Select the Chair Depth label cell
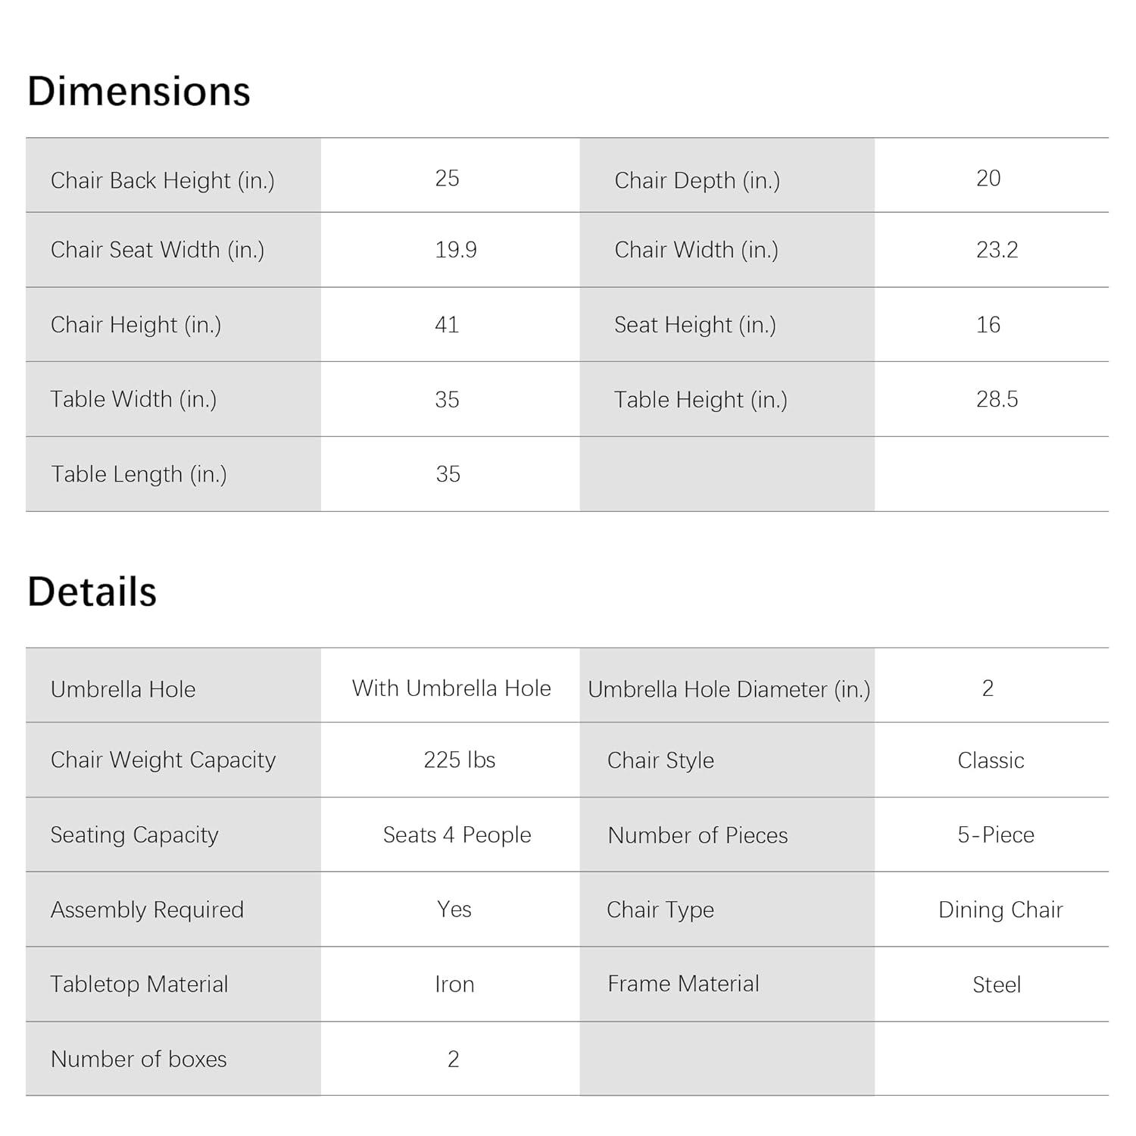The image size is (1136, 1136). (x=697, y=180)
